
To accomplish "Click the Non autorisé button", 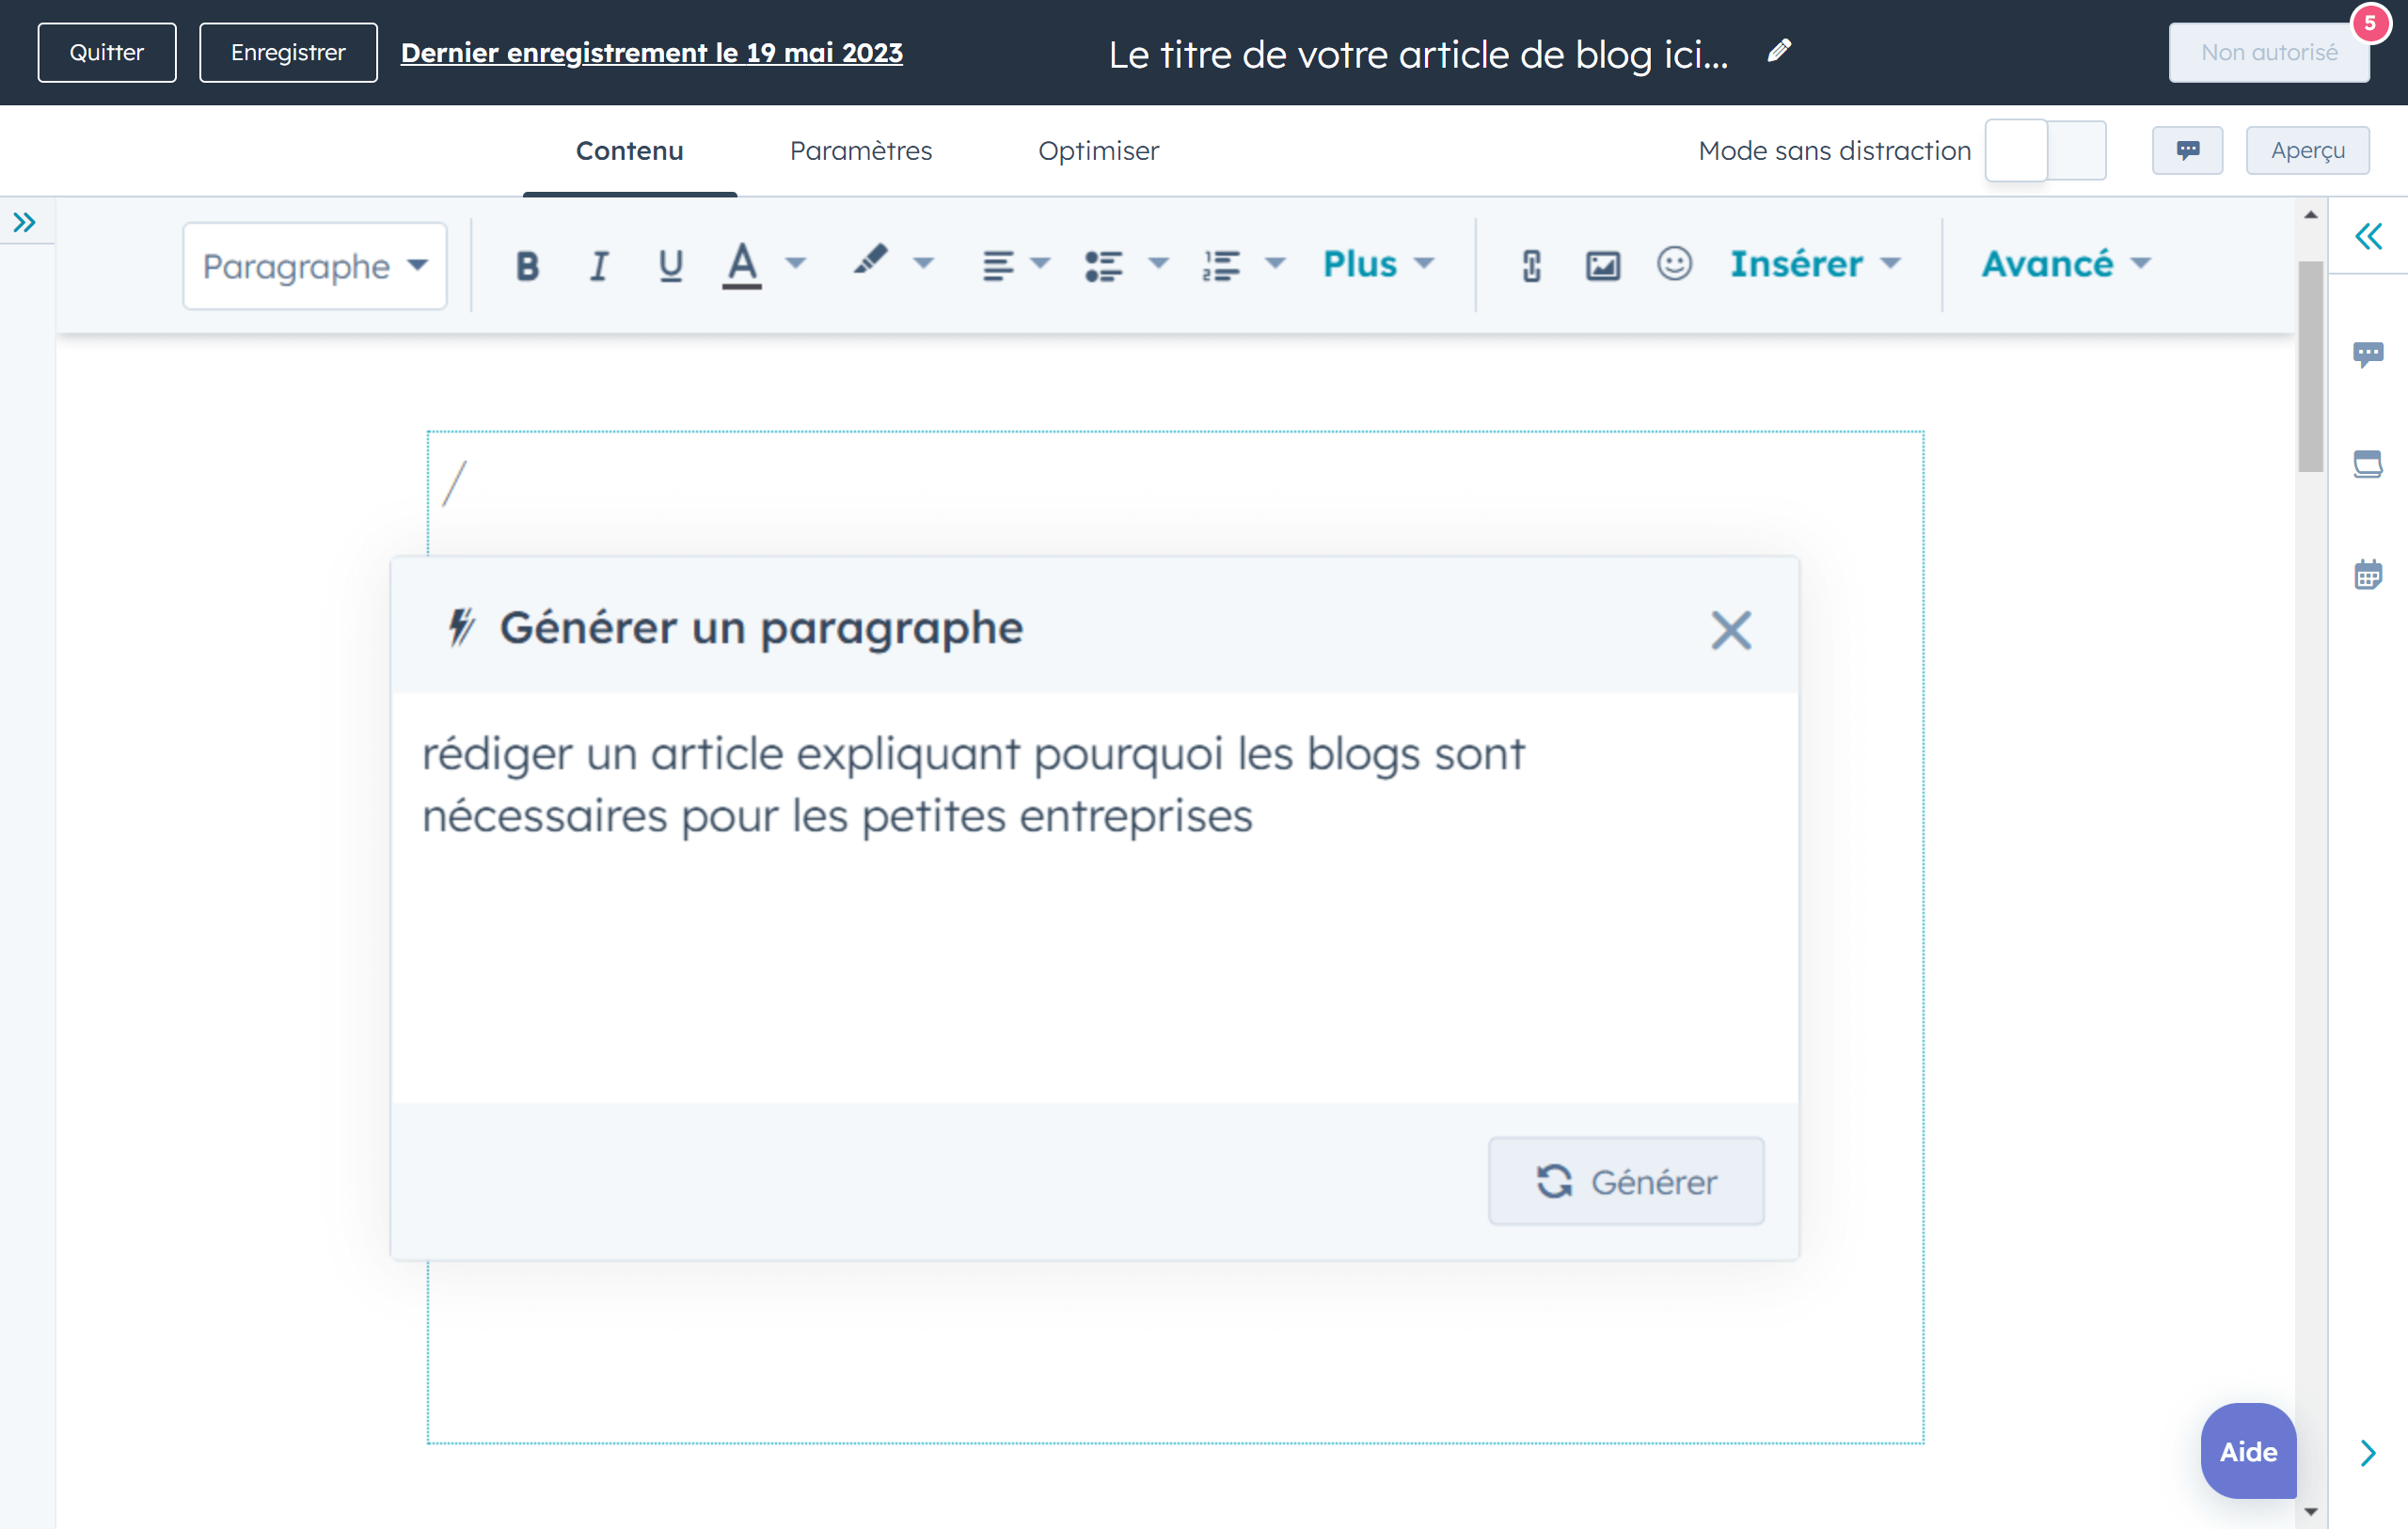I will (2269, 52).
